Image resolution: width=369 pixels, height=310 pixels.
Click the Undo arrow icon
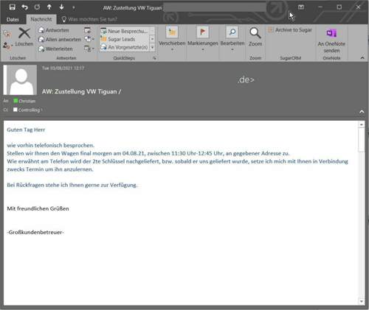pos(24,7)
